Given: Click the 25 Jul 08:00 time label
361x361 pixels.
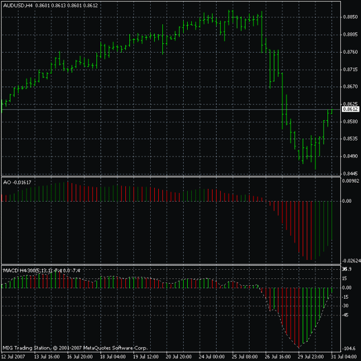Looking at the screenshot, I should [x=244, y=357].
